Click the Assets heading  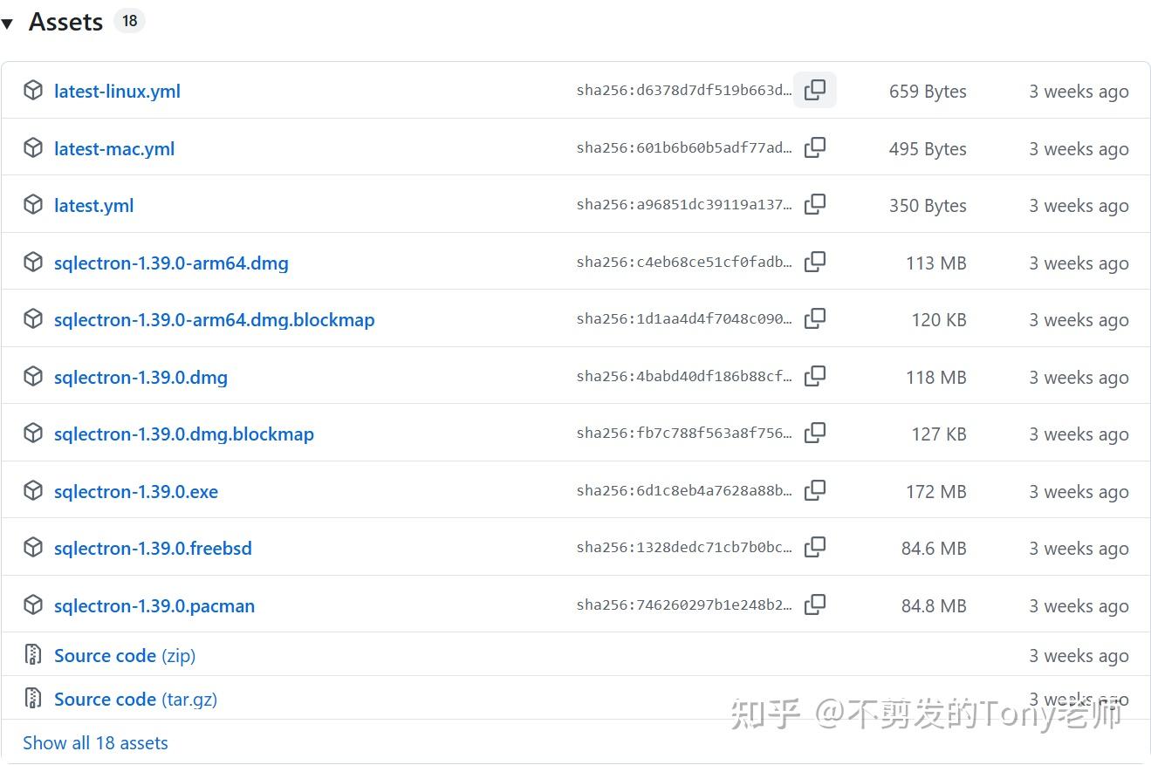point(65,23)
